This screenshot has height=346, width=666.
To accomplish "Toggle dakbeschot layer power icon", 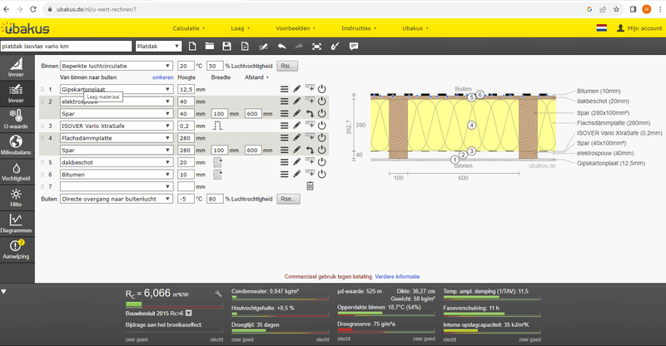I will [322, 161].
